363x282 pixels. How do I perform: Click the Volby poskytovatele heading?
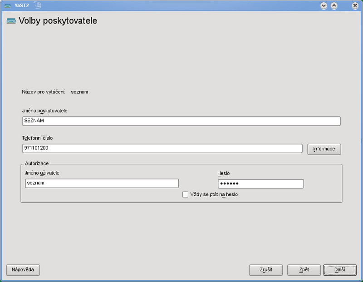coord(58,21)
